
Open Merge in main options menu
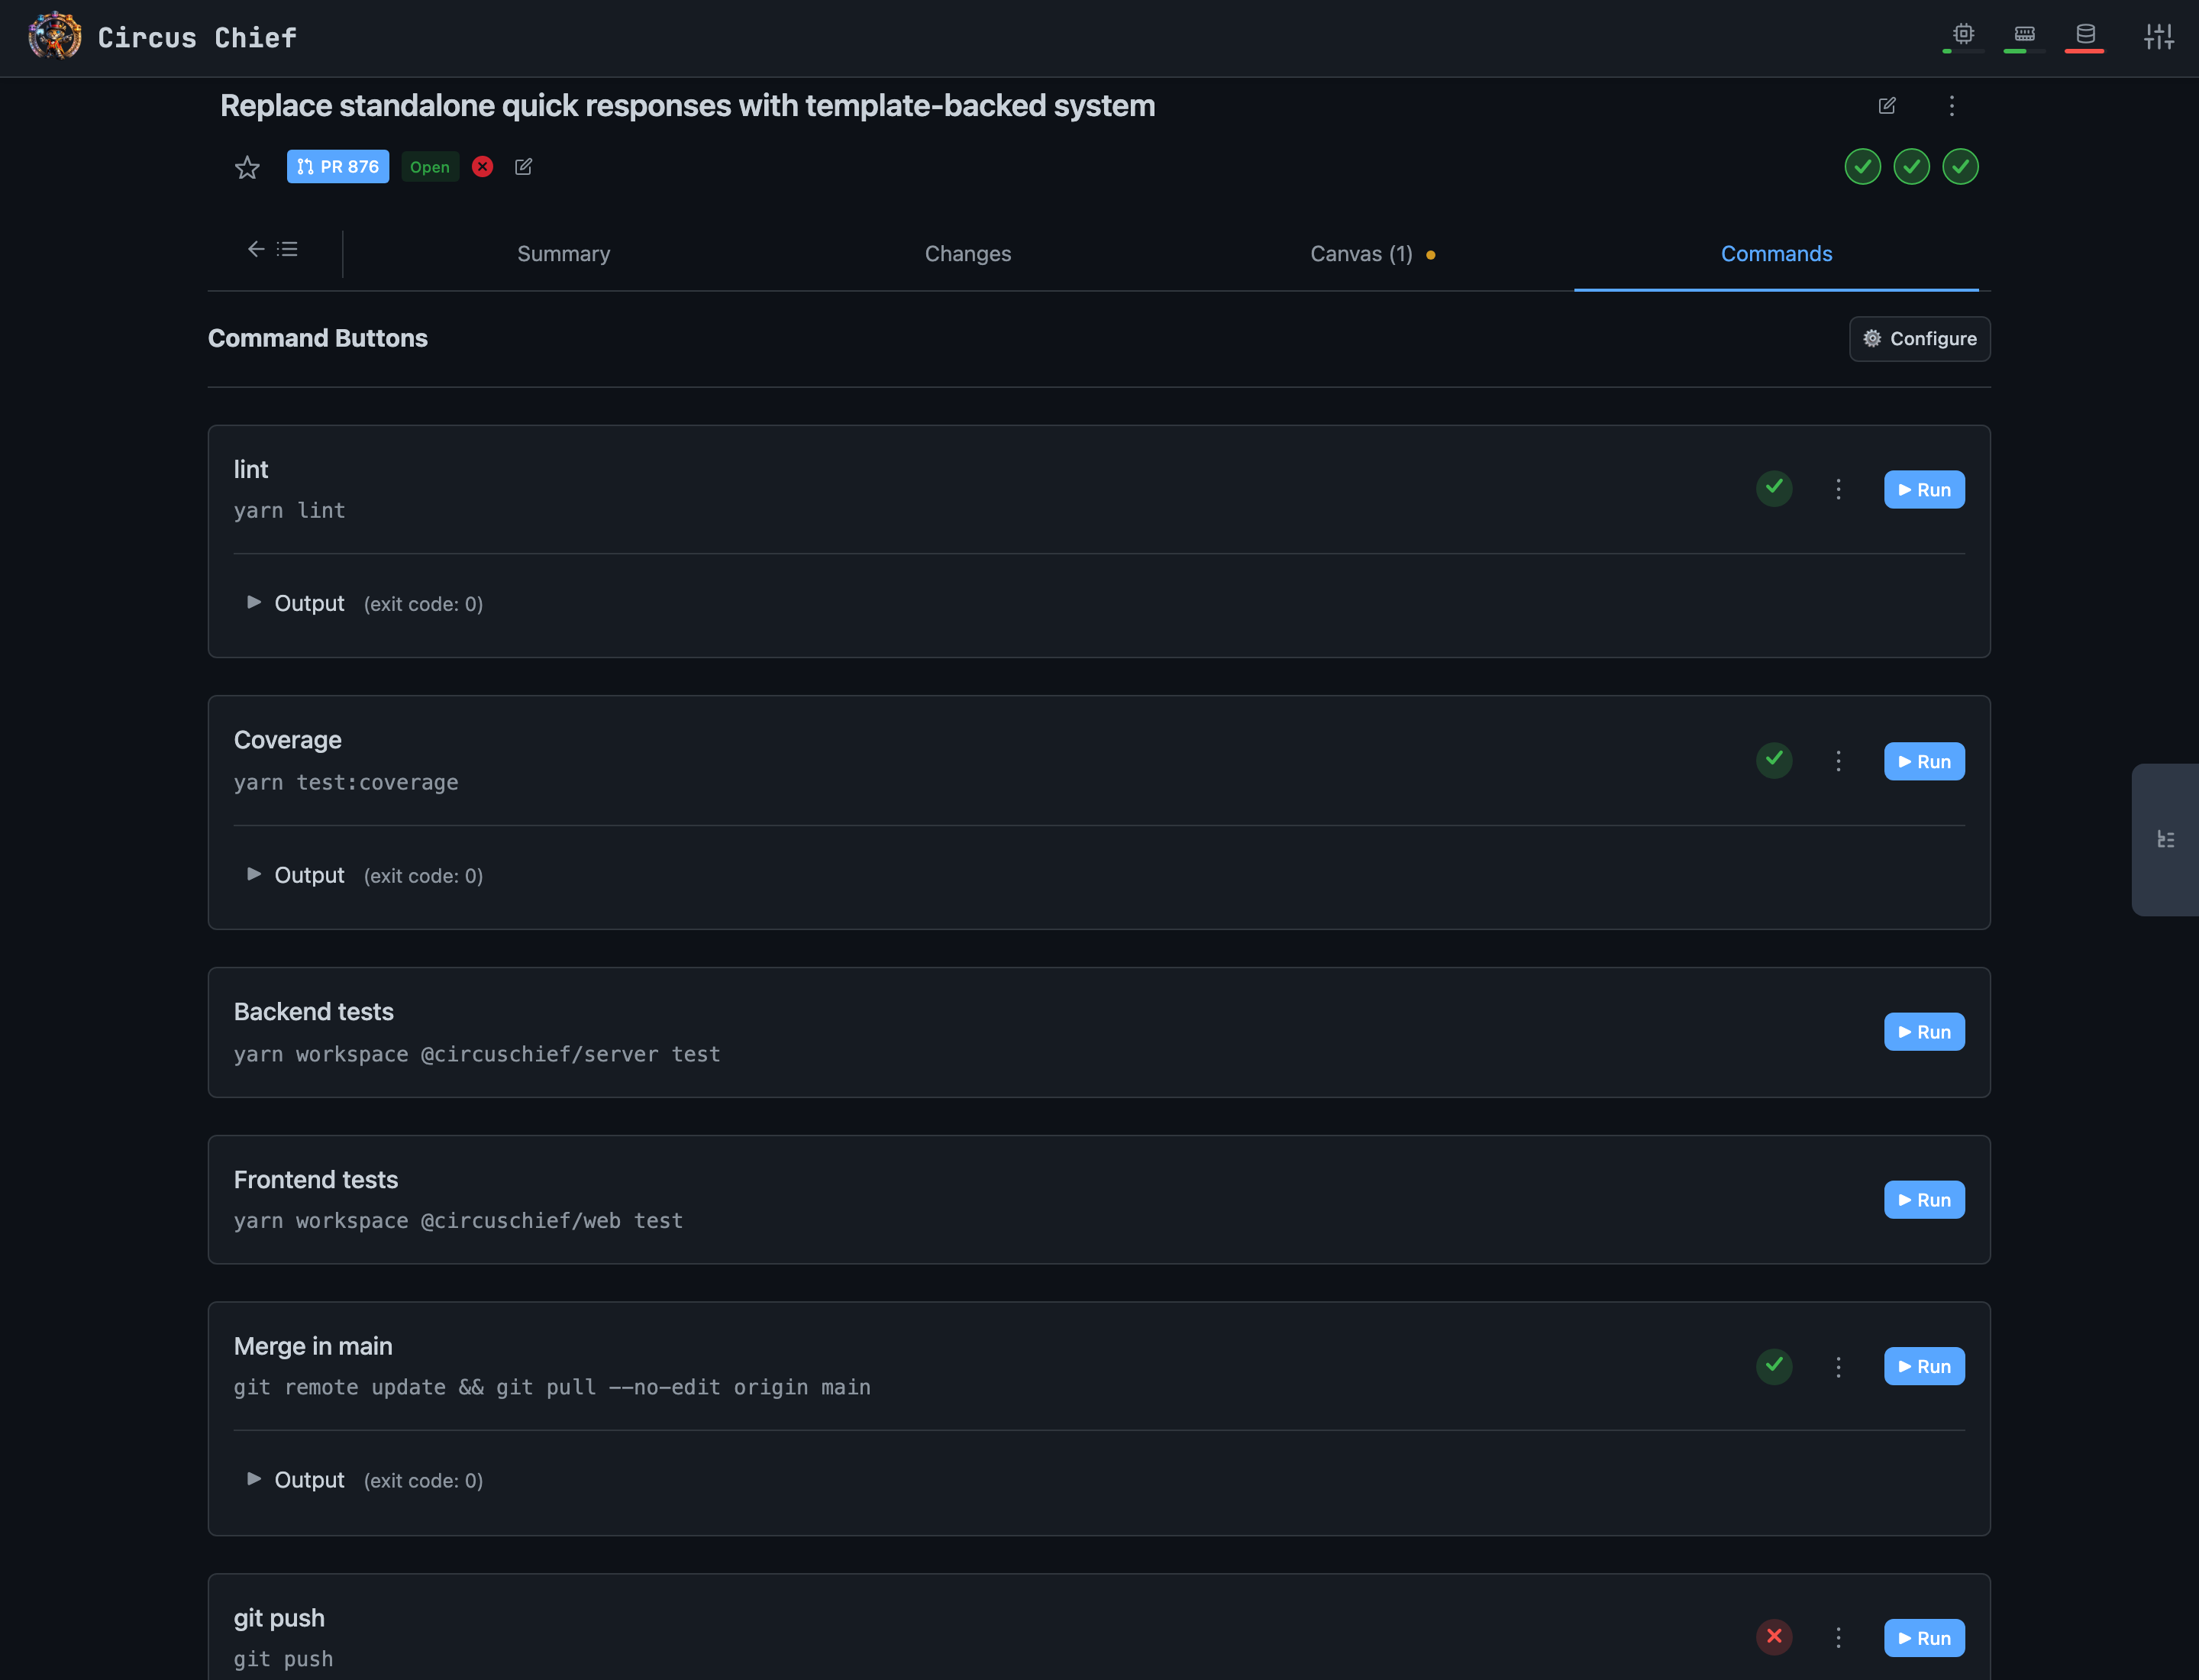pos(1838,1367)
